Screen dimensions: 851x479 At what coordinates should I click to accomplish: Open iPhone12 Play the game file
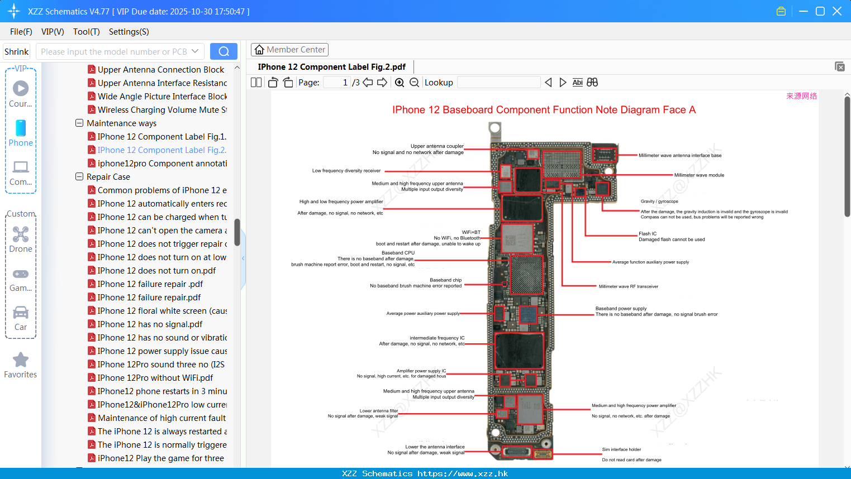pos(156,458)
